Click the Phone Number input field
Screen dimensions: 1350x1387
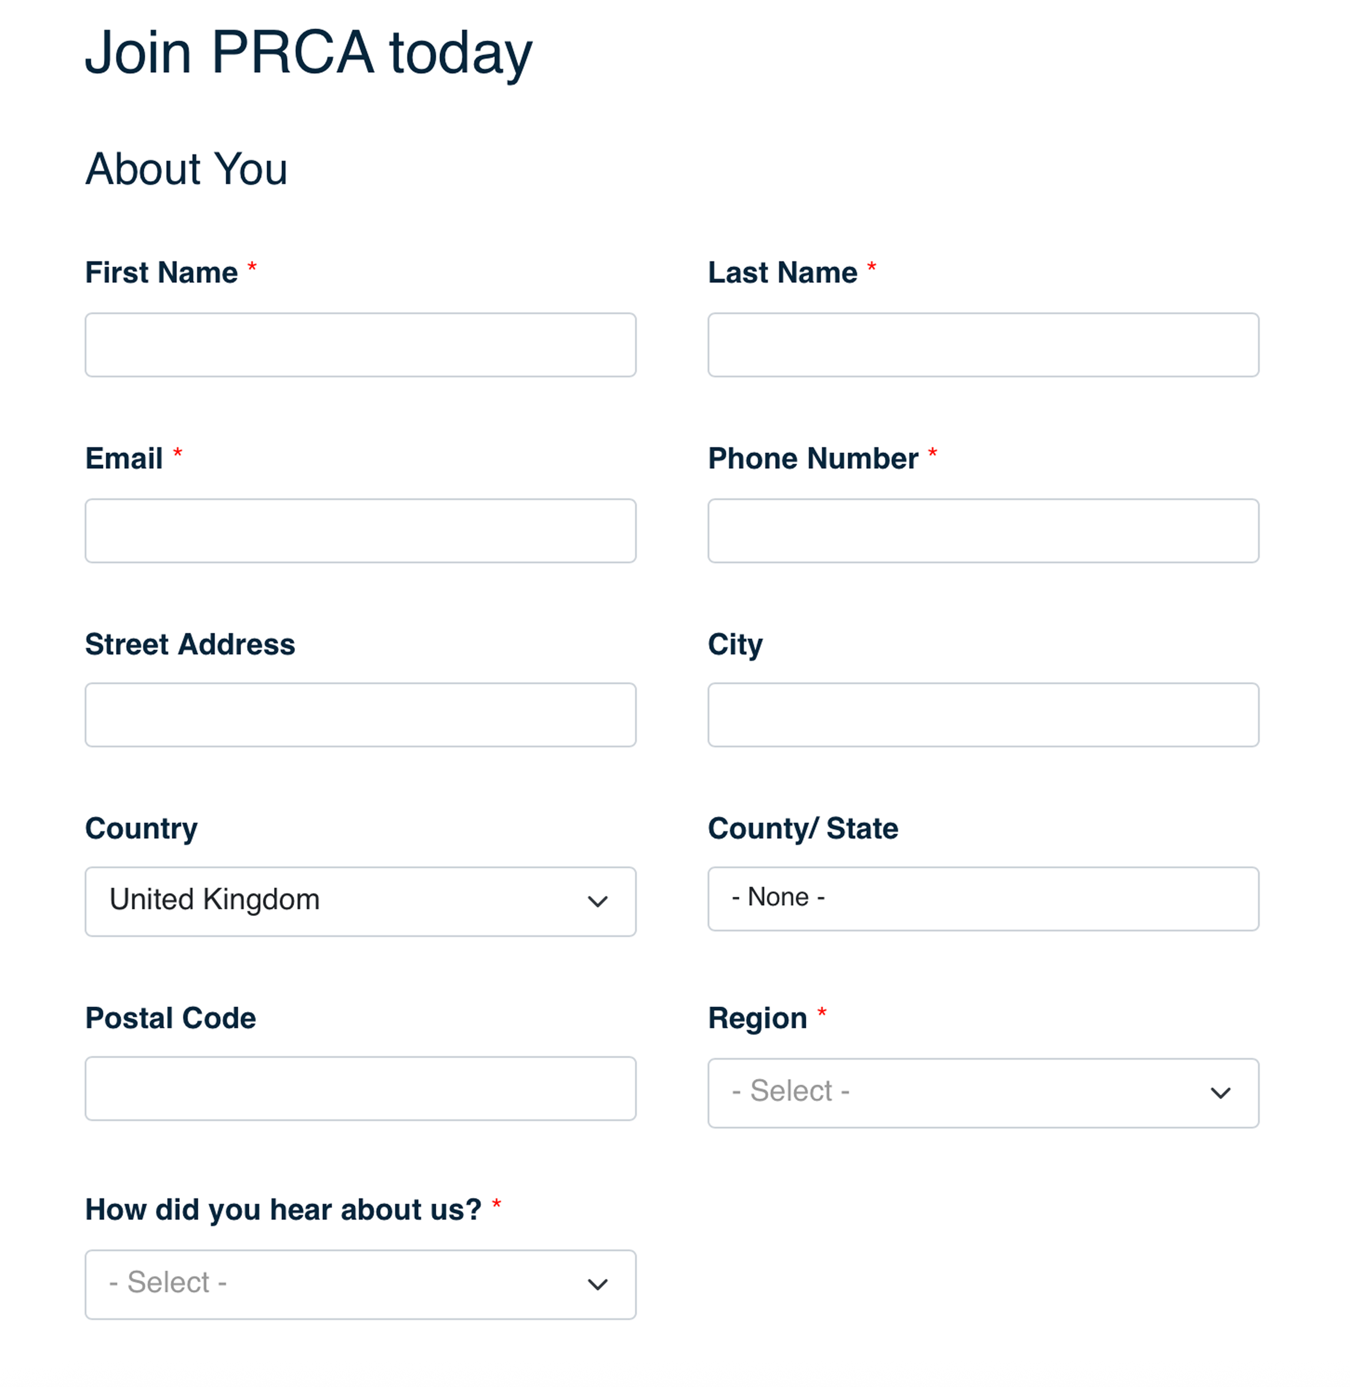[x=983, y=530]
